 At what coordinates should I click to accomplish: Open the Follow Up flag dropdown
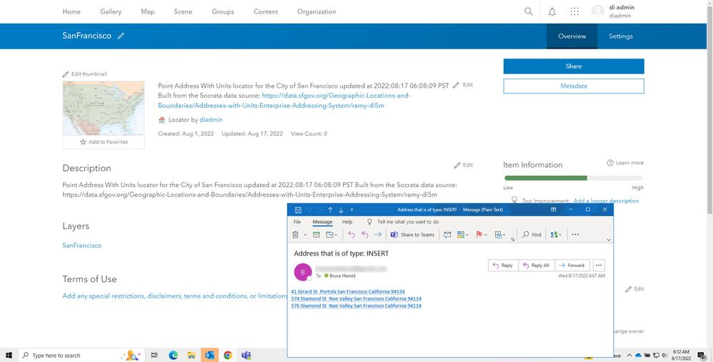point(481,235)
